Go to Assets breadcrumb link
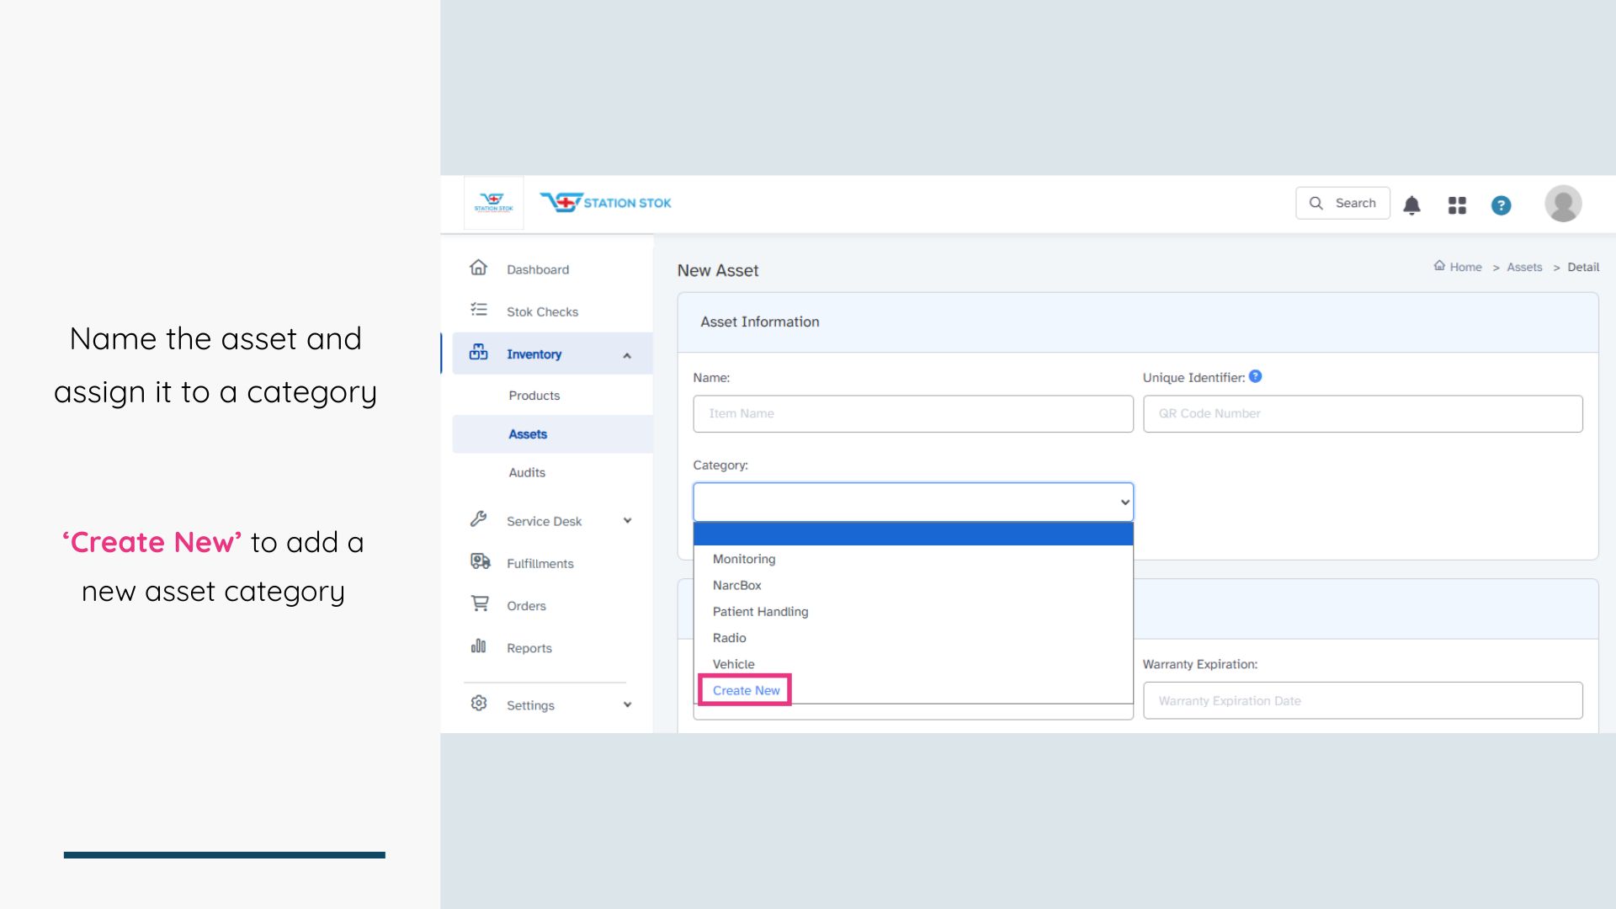Screen dimensions: 1616x909 pos(1523,267)
